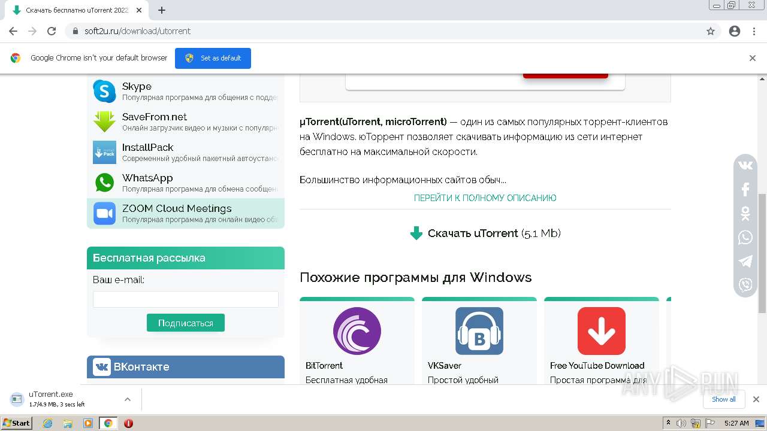
Task: Focus the Ваш e-mail input field
Action: click(186, 299)
